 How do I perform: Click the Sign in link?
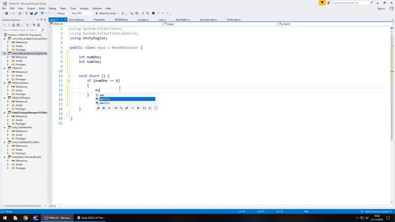(x=381, y=9)
